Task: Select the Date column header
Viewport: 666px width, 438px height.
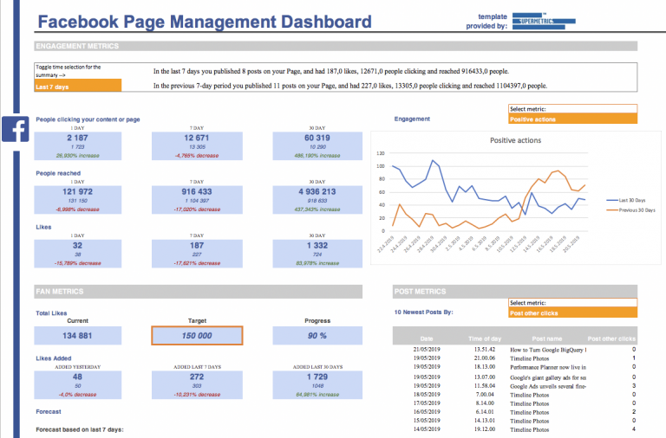Action: 427,338
